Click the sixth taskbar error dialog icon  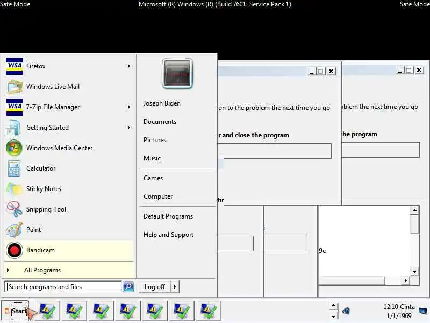[x=182, y=311]
